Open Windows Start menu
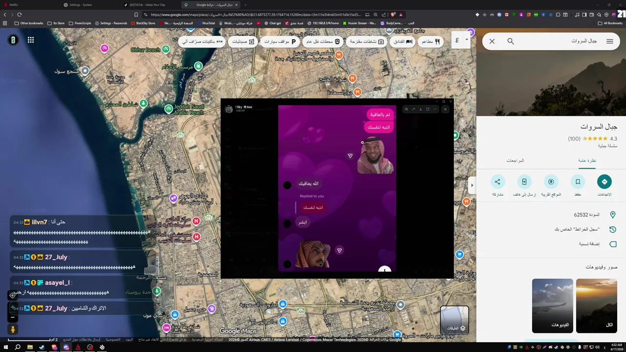Viewport: 626px width, 352px height. pos(5,347)
